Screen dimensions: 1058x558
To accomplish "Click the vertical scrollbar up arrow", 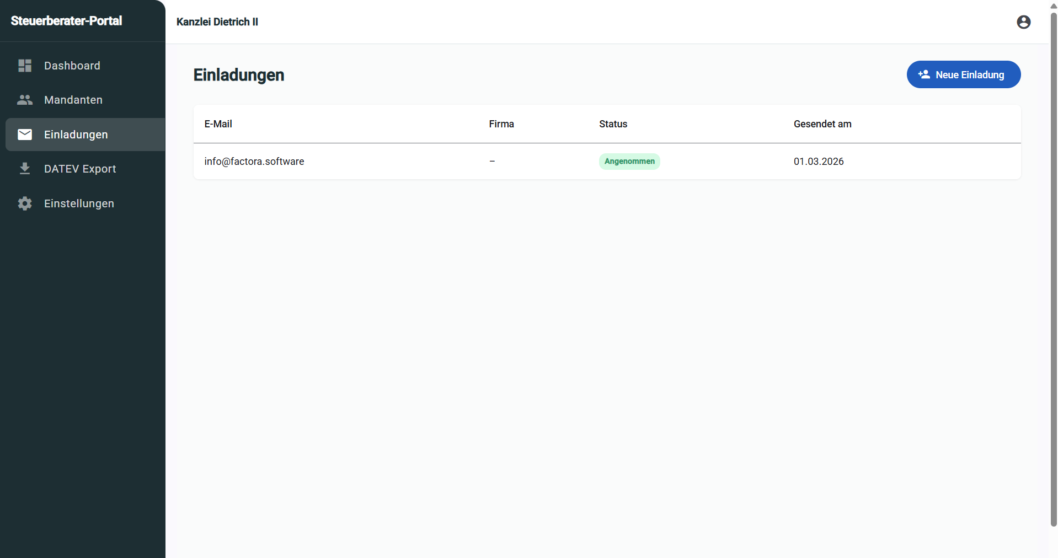I will pos(1053,6).
